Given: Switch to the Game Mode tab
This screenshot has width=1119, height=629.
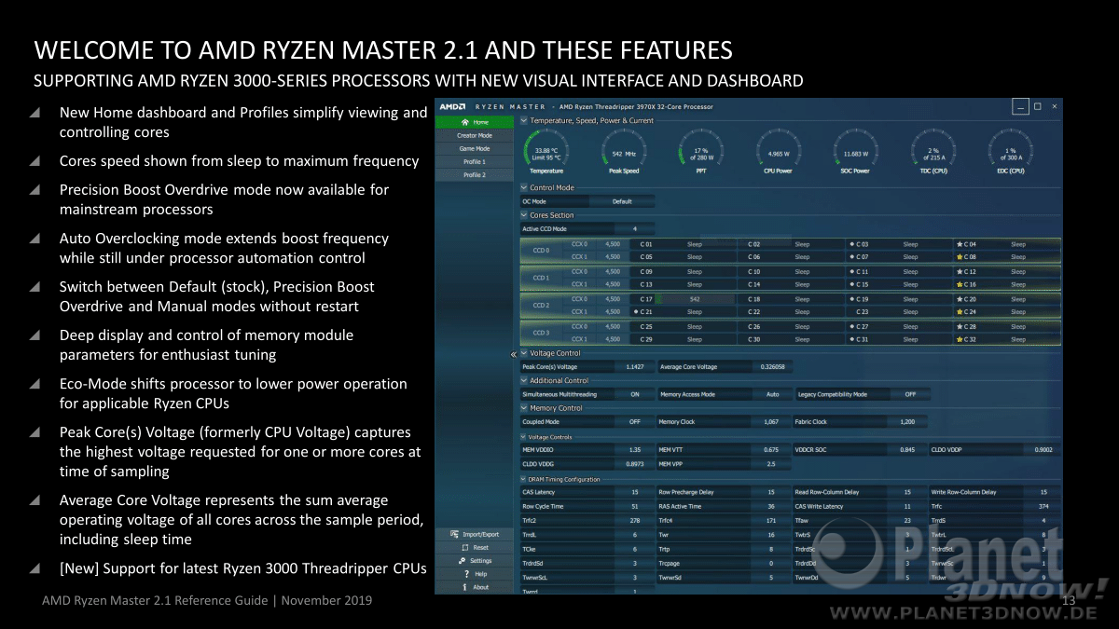Looking at the screenshot, I should click(475, 148).
